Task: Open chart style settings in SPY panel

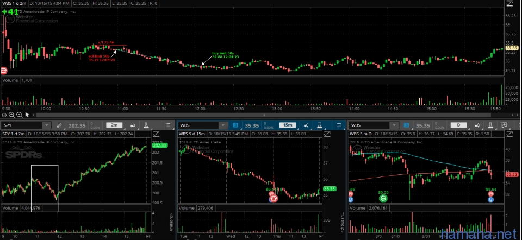Action: point(133,125)
